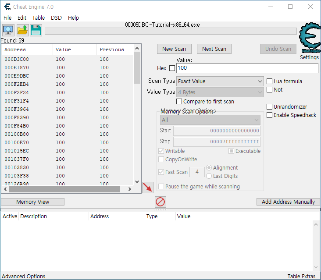Click the results scroll down arrow

pos(137,181)
